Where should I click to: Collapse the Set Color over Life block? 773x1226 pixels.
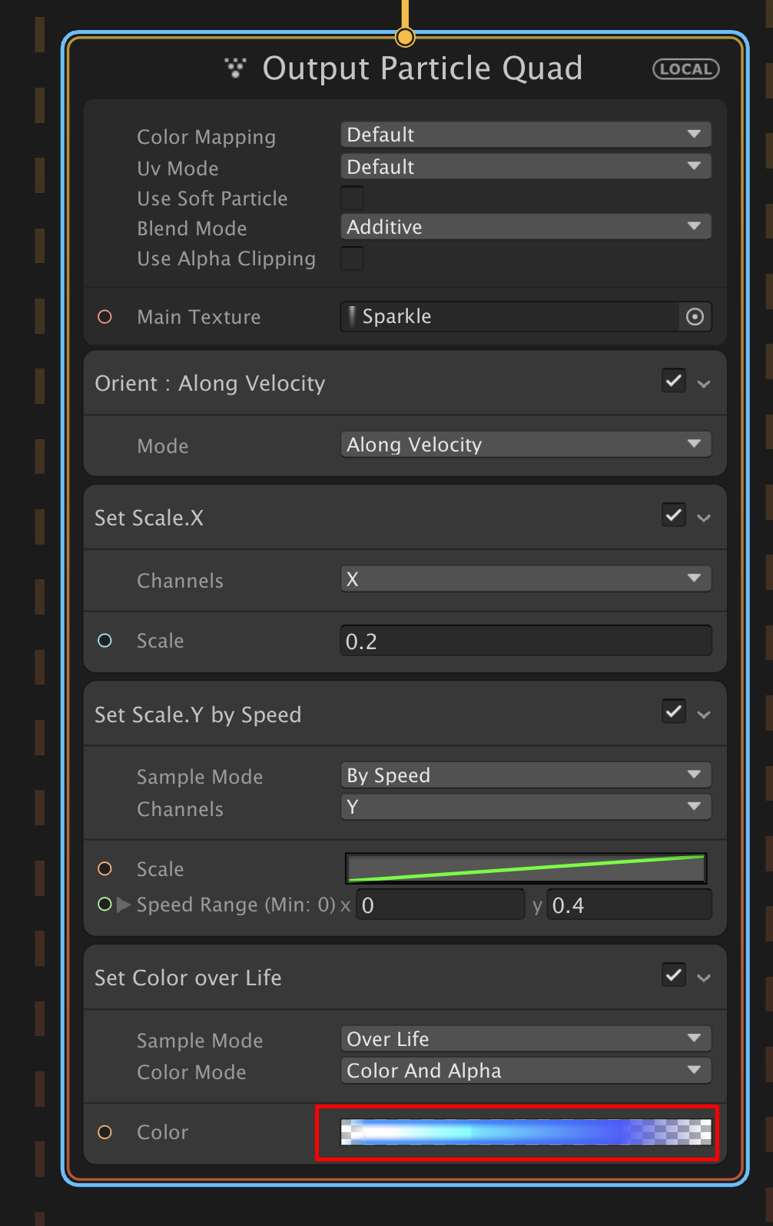(x=704, y=978)
